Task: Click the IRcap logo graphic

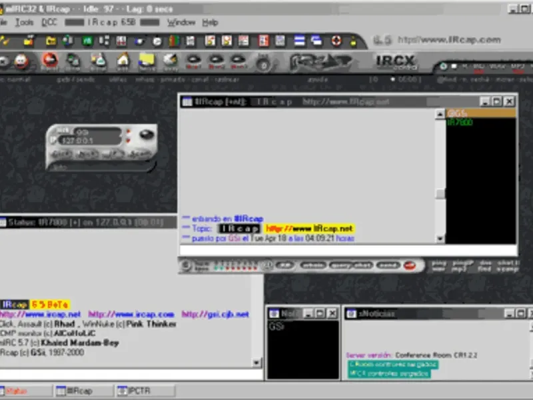Action: [x=320, y=62]
